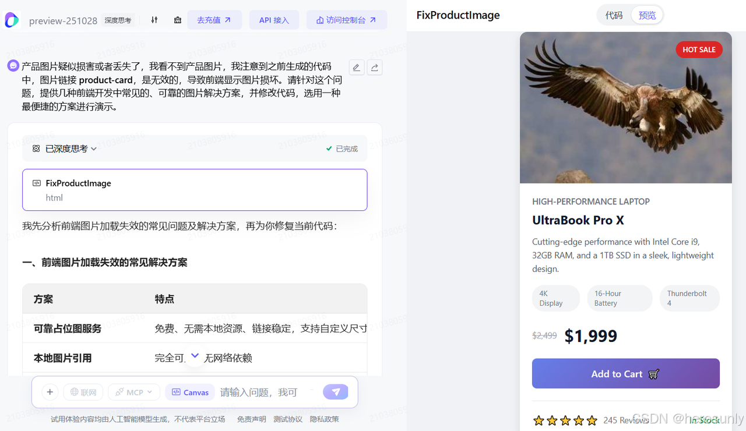Click the plus icon in the input bar
The width and height of the screenshot is (746, 431).
coord(50,392)
